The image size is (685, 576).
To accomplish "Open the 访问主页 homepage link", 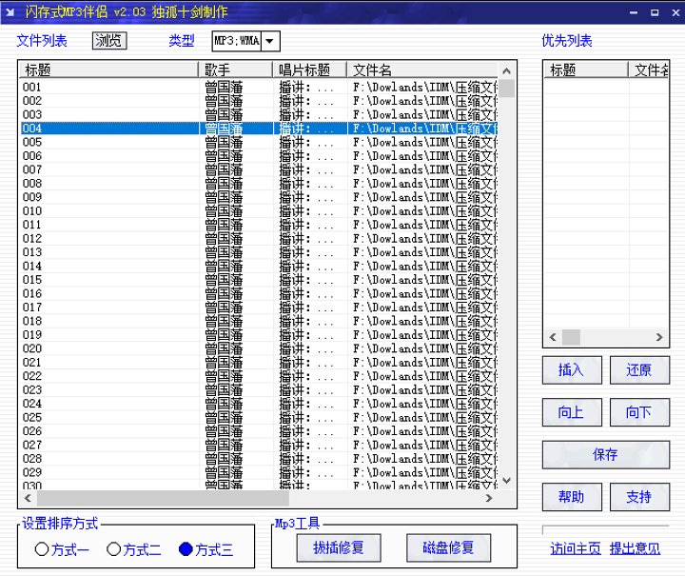I will point(576,548).
